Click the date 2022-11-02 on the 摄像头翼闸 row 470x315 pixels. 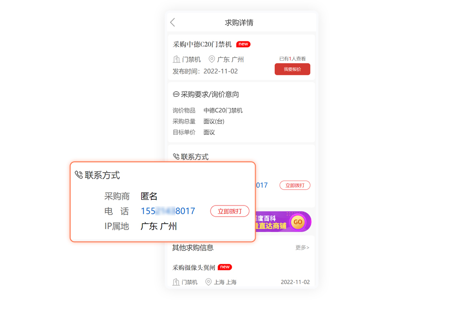(x=295, y=282)
